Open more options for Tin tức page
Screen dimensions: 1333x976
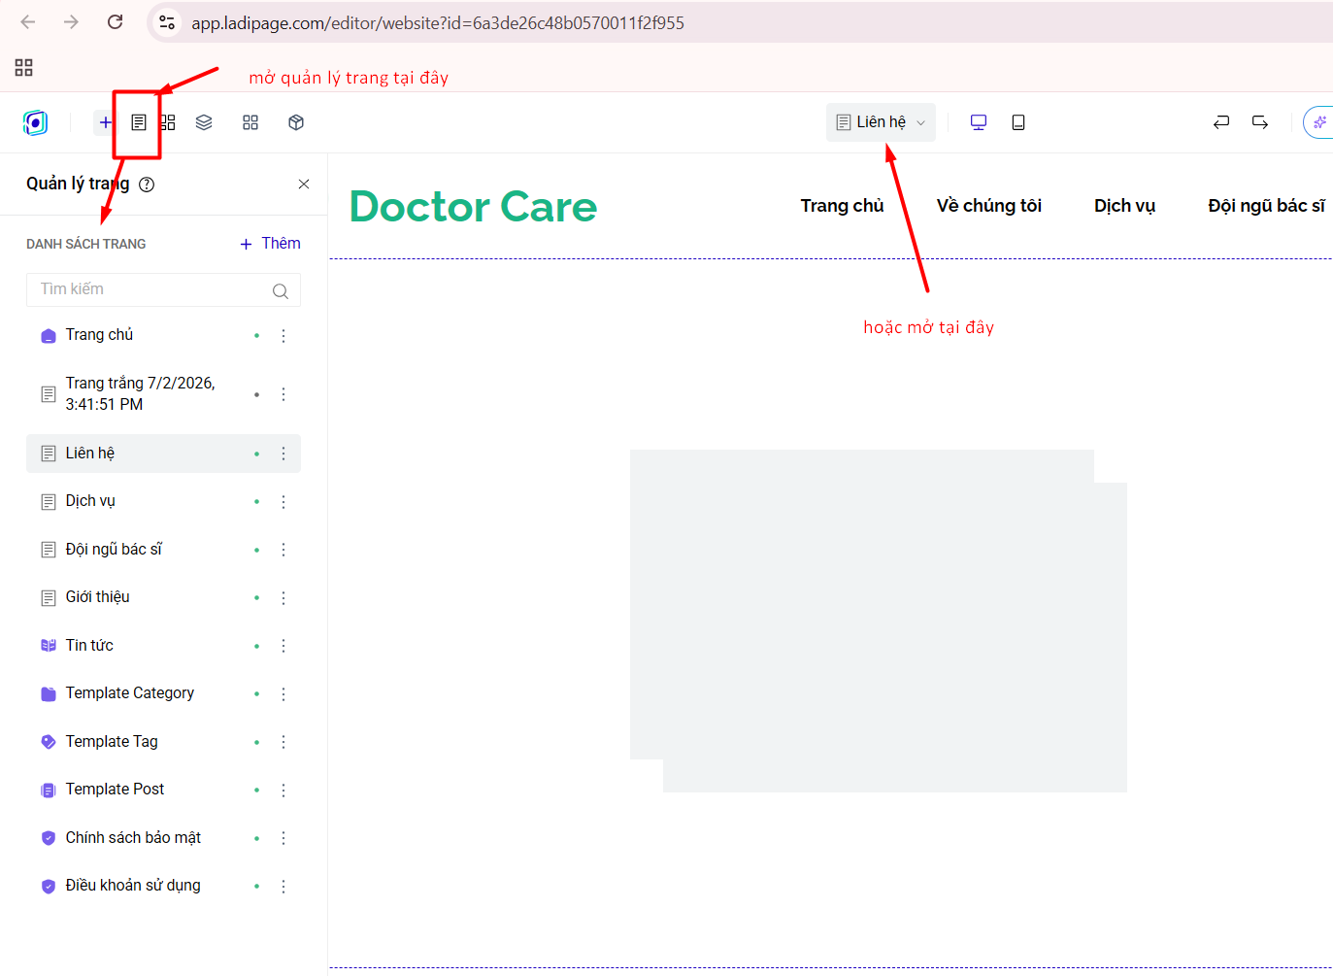pyautogui.click(x=283, y=646)
